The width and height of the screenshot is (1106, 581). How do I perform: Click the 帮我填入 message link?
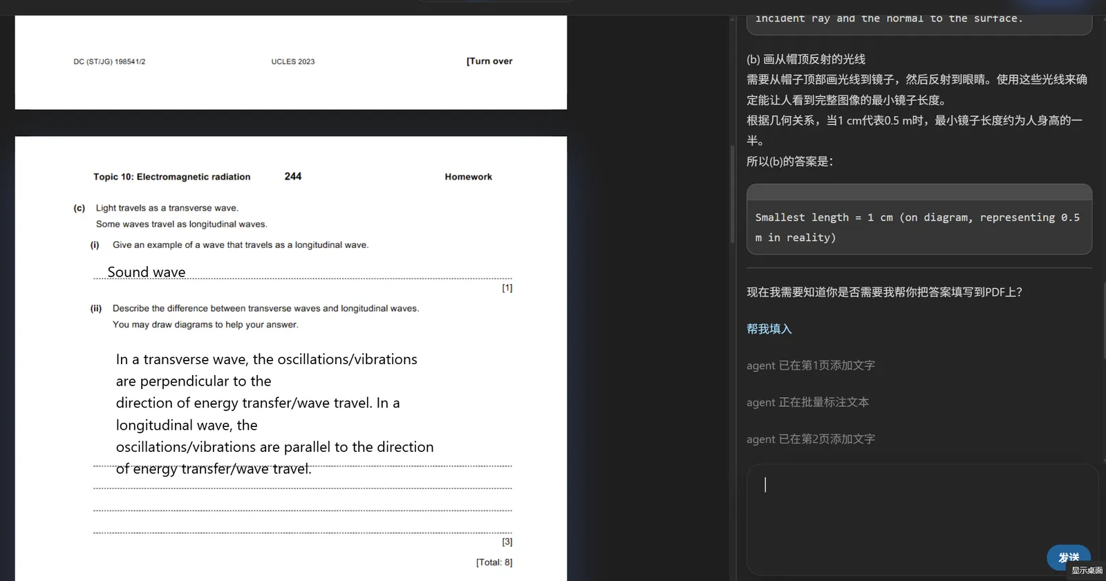point(769,329)
